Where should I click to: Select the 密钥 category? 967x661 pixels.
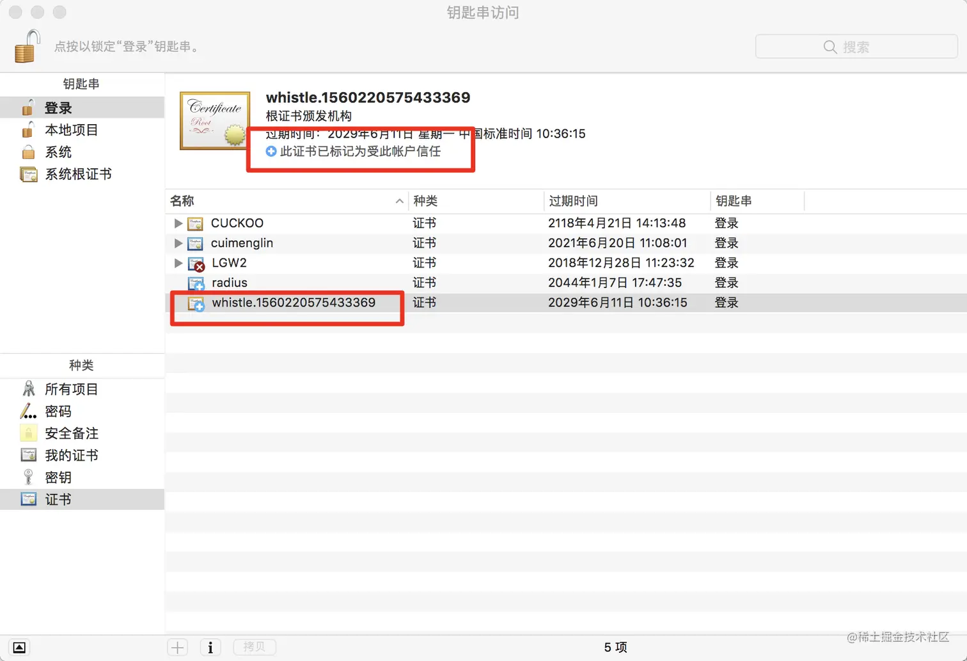click(x=58, y=477)
